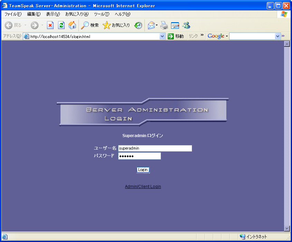
Task: Open the Mail button dropdown arrow
Action: pyautogui.click(x=157, y=25)
